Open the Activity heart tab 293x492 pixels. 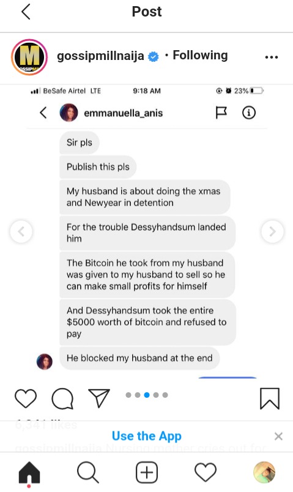pos(206,472)
